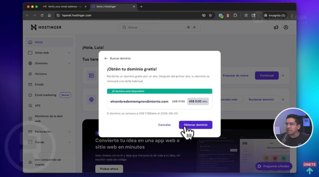The image size is (319, 177).
Task: Click the Facturación card icon
Action: (x=30, y=132)
